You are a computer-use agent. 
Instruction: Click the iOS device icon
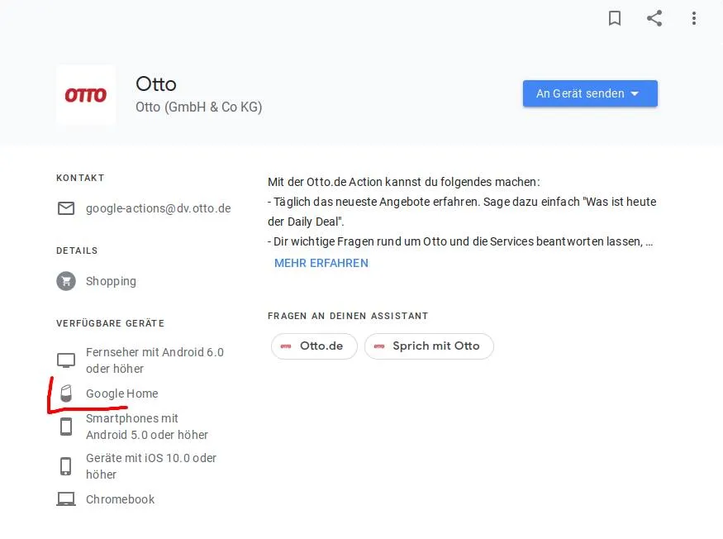tap(66, 466)
